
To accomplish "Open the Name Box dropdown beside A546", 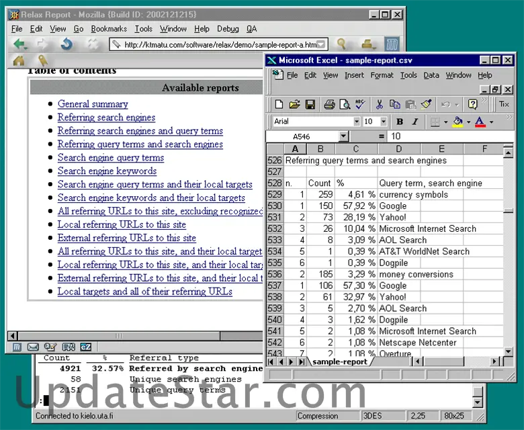I will [343, 136].
